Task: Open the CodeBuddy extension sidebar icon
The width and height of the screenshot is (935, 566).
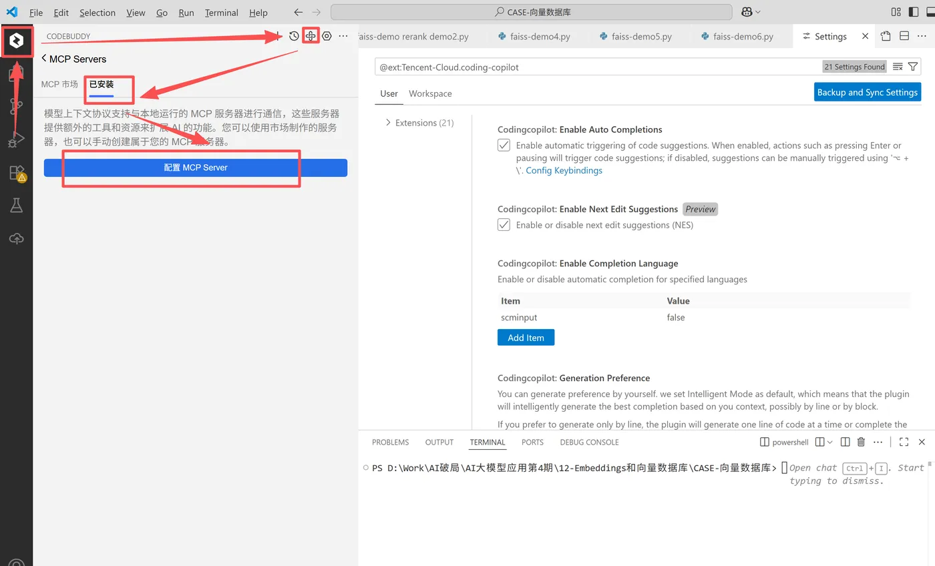Action: [x=16, y=41]
